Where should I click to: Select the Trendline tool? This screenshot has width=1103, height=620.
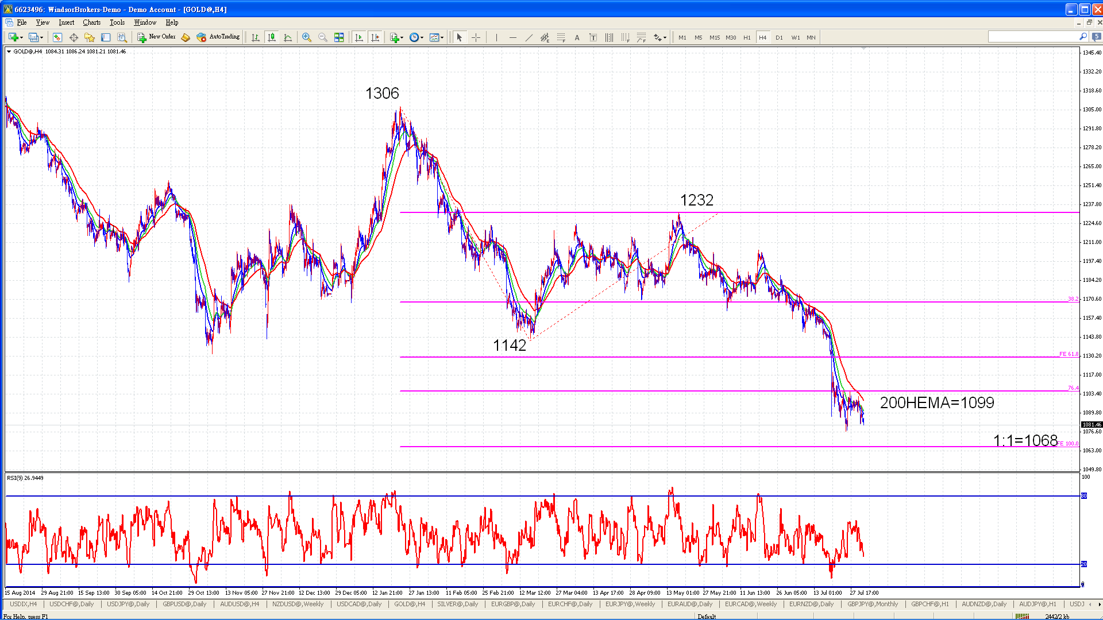tap(529, 37)
